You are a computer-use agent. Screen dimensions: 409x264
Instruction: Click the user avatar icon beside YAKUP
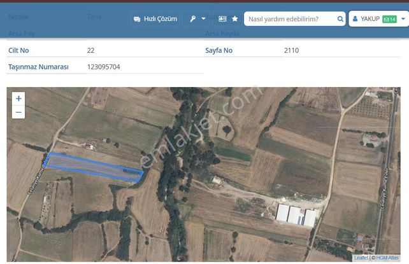pyautogui.click(x=355, y=18)
